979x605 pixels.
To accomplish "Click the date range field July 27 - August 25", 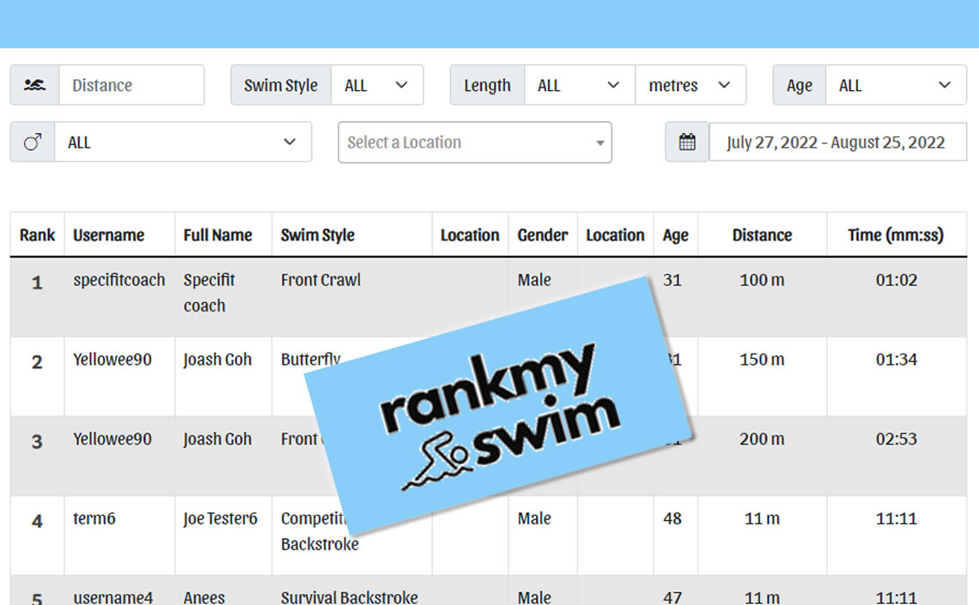I will 837,142.
